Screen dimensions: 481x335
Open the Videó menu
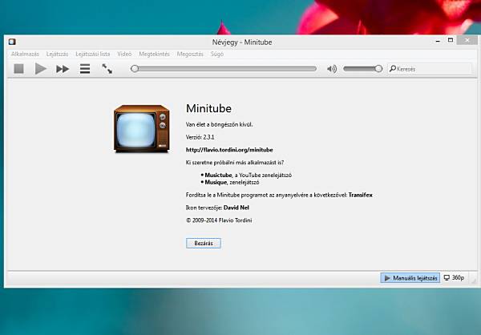click(124, 54)
